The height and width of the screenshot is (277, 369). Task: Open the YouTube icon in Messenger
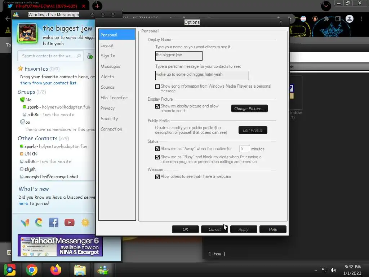[x=70, y=223]
